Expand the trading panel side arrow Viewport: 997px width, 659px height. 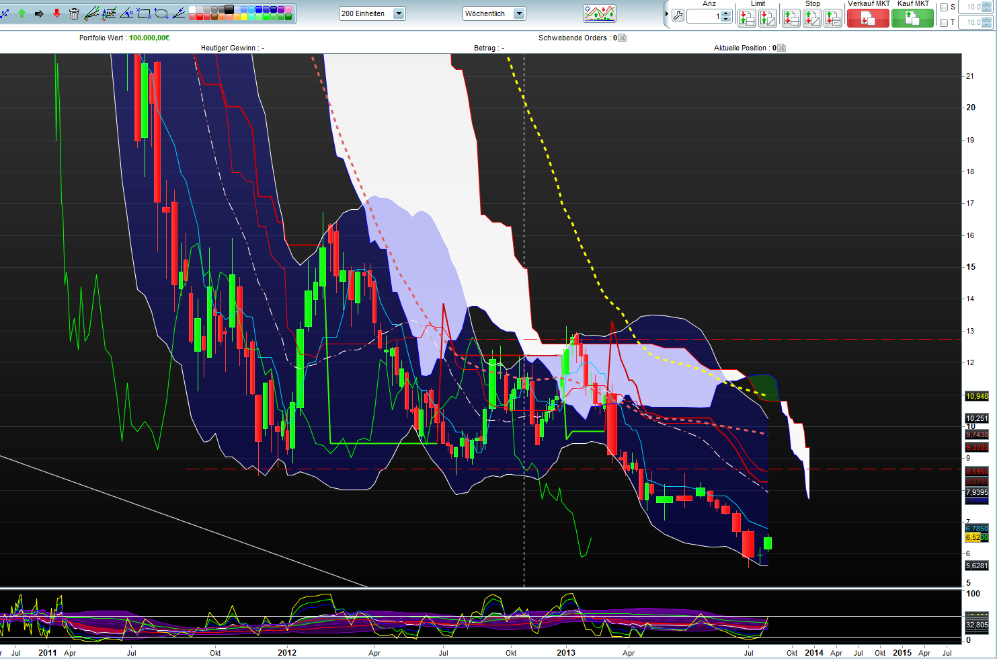(x=666, y=13)
